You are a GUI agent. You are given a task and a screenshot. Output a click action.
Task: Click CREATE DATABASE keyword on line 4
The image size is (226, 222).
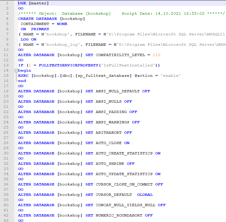click(x=37, y=19)
